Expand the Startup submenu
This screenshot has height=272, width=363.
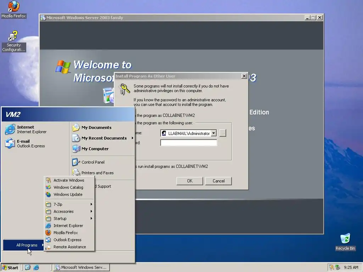(69, 219)
